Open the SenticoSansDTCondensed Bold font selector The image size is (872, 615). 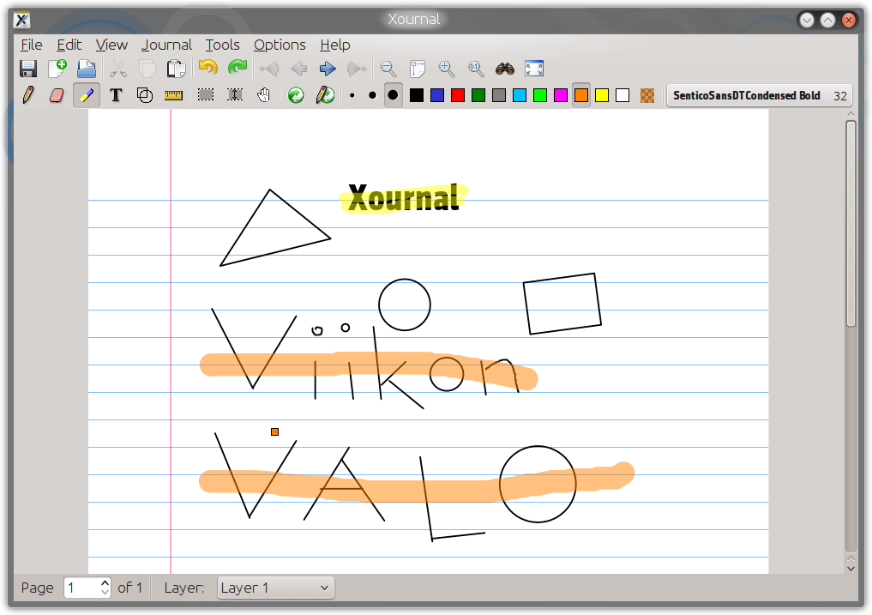coord(759,95)
